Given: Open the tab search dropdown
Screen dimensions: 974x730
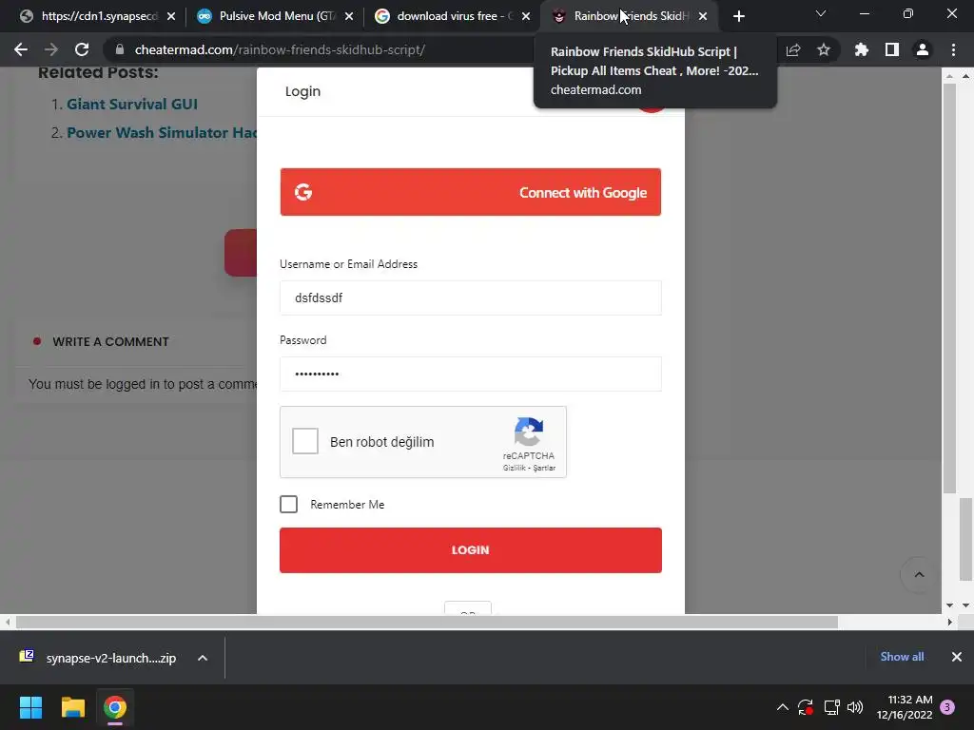Looking at the screenshot, I should pyautogui.click(x=821, y=13).
